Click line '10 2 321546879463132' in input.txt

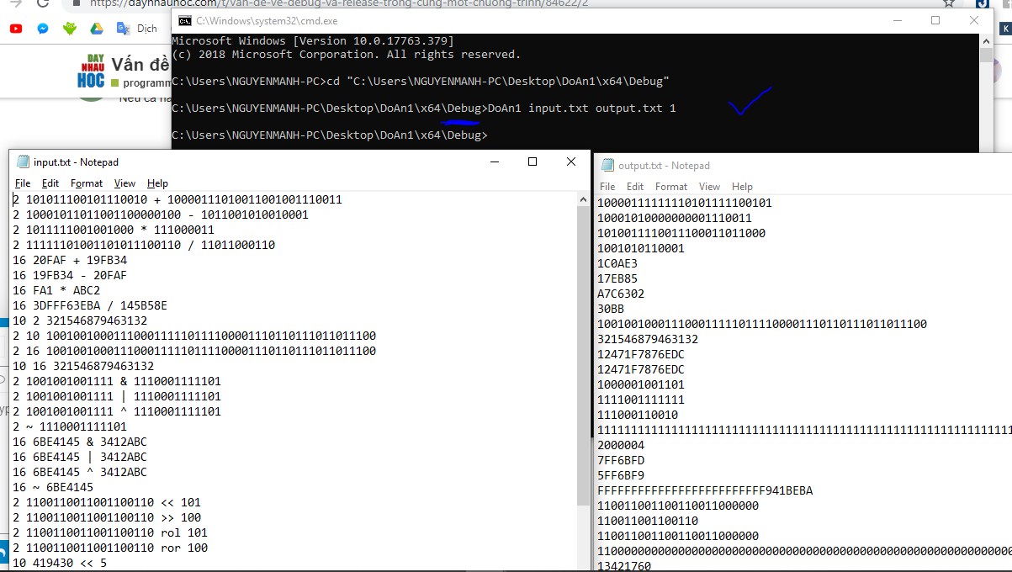[80, 321]
